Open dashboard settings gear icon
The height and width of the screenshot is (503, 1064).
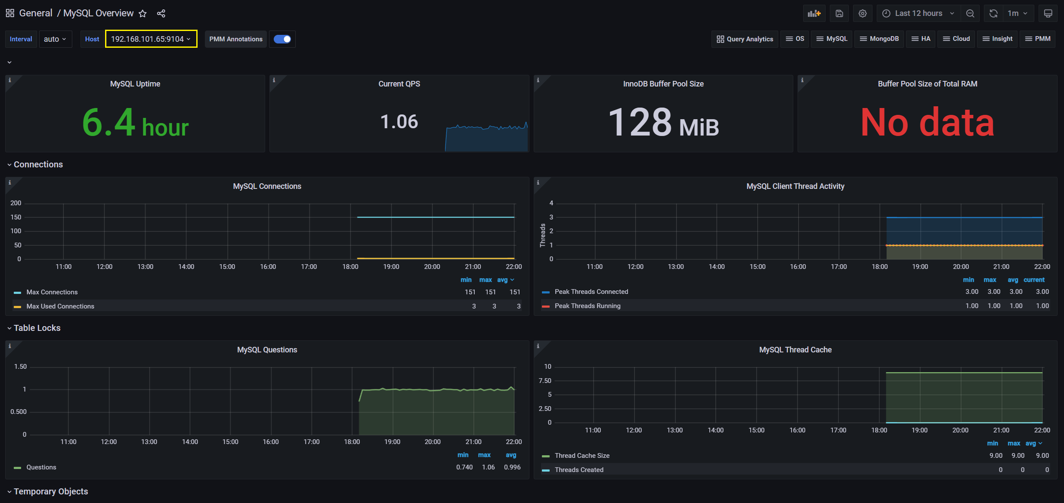(x=863, y=13)
